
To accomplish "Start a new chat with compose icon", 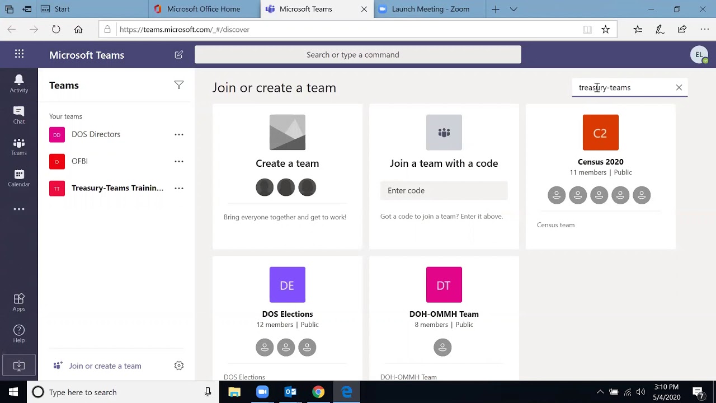I will coord(178,55).
